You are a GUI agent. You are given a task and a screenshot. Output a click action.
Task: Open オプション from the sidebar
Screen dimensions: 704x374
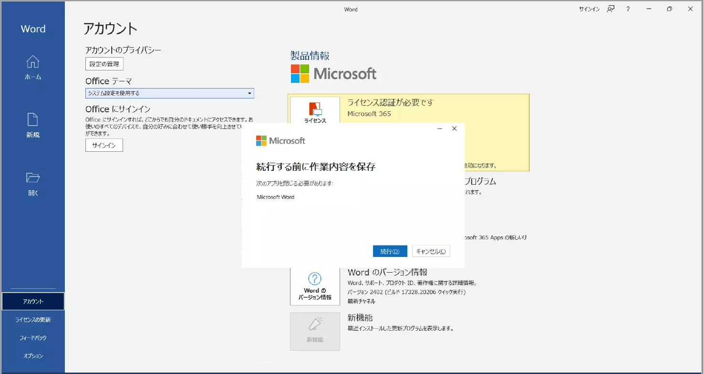pos(33,356)
